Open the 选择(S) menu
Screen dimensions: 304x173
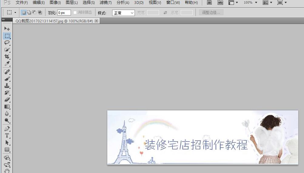pos(89,2)
